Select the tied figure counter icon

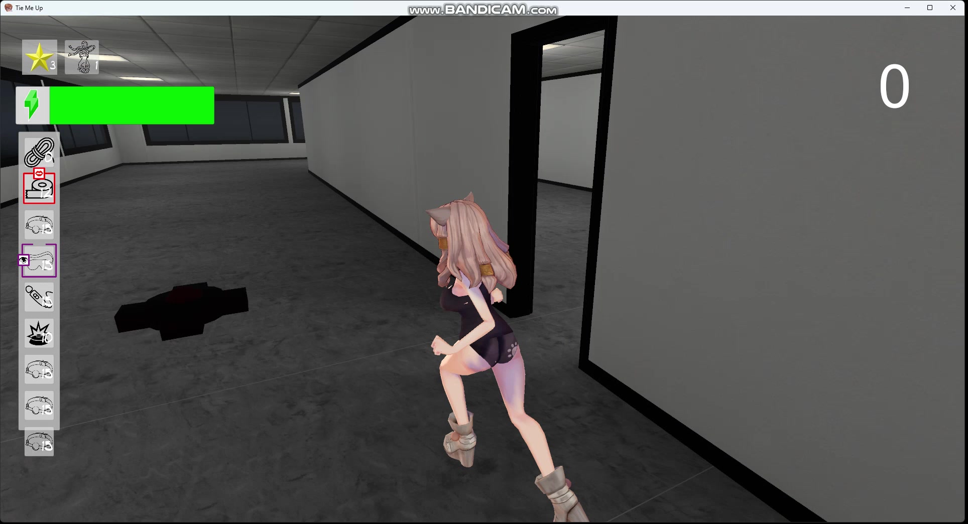tap(82, 57)
